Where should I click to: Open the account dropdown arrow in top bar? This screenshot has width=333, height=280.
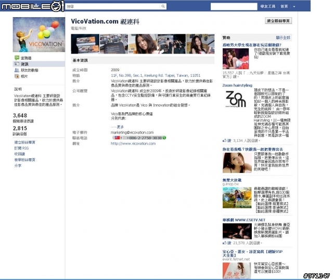pyautogui.click(x=294, y=7)
